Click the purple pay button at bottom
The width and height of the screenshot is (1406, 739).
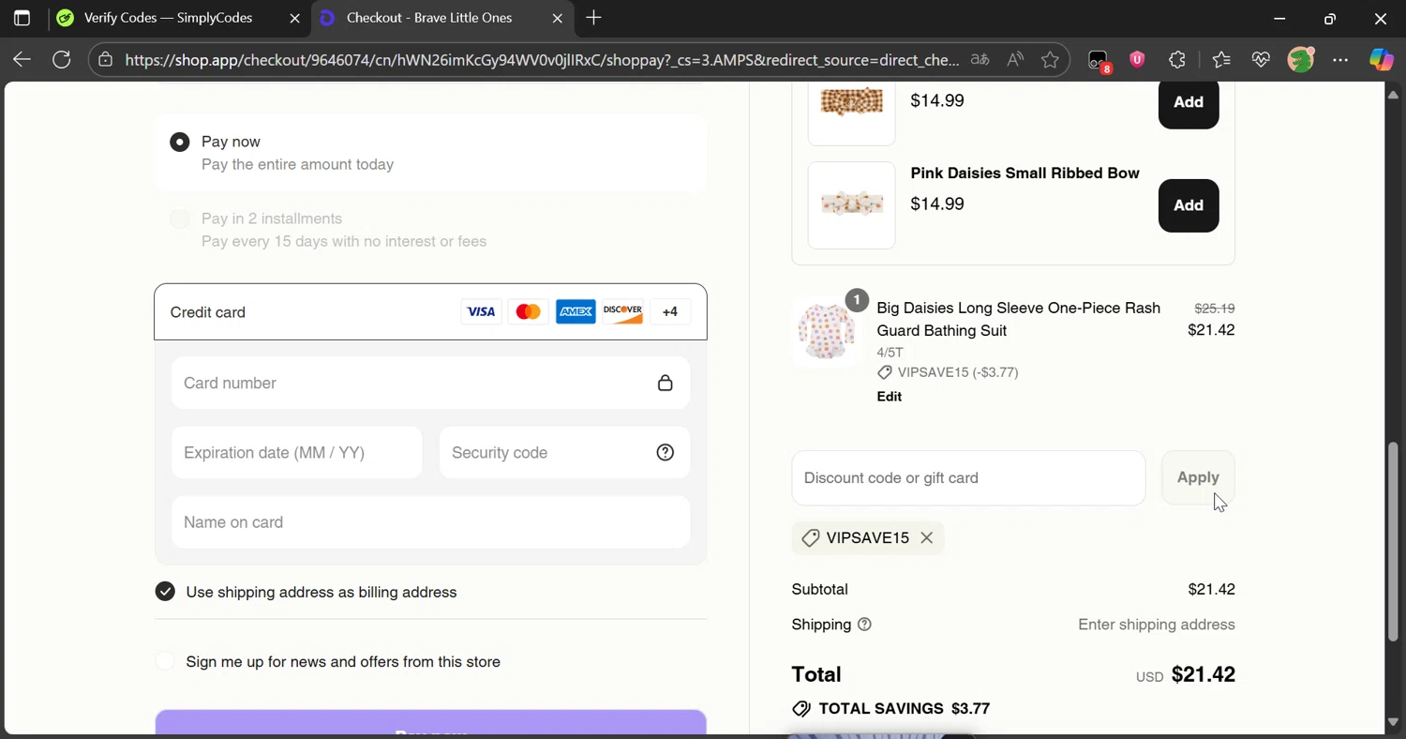[430, 723]
